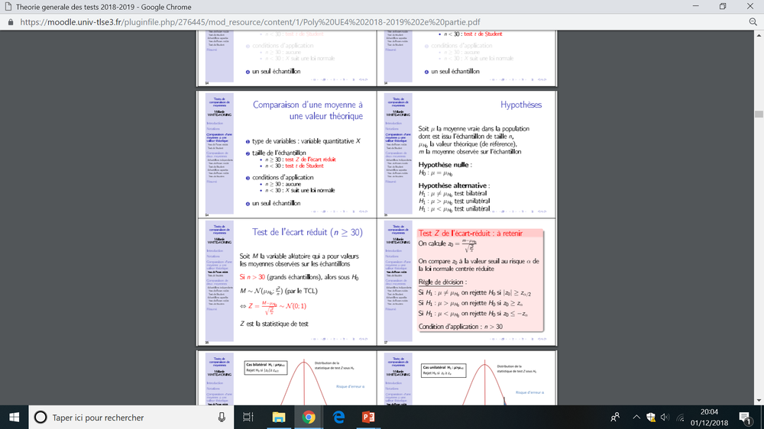Click the 'conditions d'application' bullet in middle-left slide
Screen dimensions: 764x429
[x=283, y=177]
